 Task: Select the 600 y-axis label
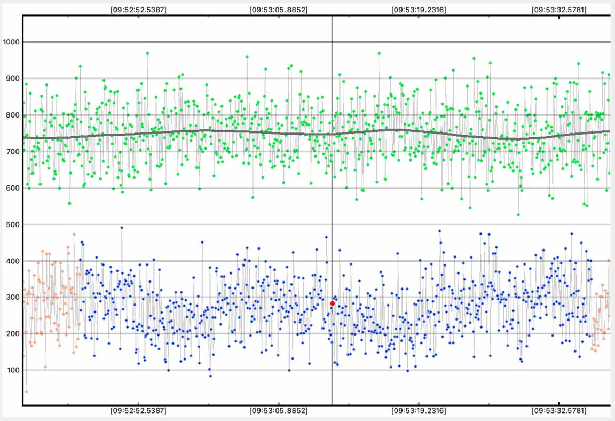click(11, 188)
